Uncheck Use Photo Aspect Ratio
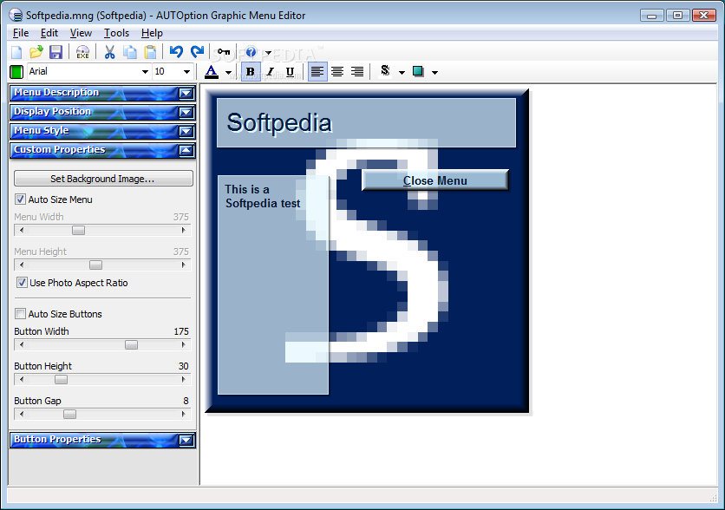This screenshot has height=510, width=725. click(x=22, y=283)
